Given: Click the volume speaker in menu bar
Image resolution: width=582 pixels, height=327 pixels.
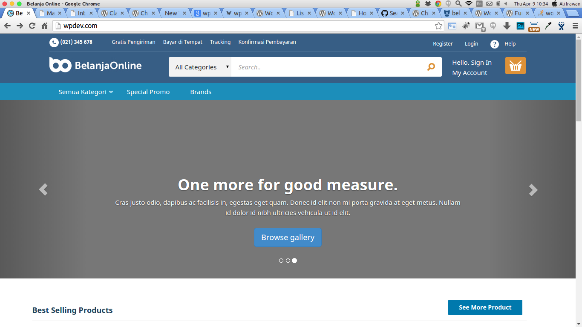Looking at the screenshot, I should coord(506,3).
